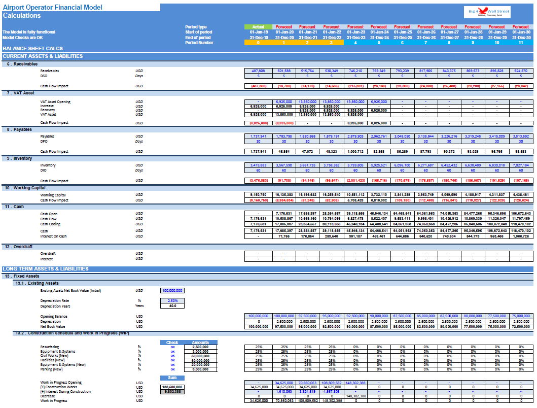Select the 'Parking (New)' row label
This screenshot has width=537, height=408.
(x=51, y=369)
